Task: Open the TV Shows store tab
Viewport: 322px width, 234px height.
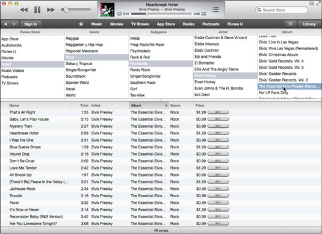Action: (140, 24)
